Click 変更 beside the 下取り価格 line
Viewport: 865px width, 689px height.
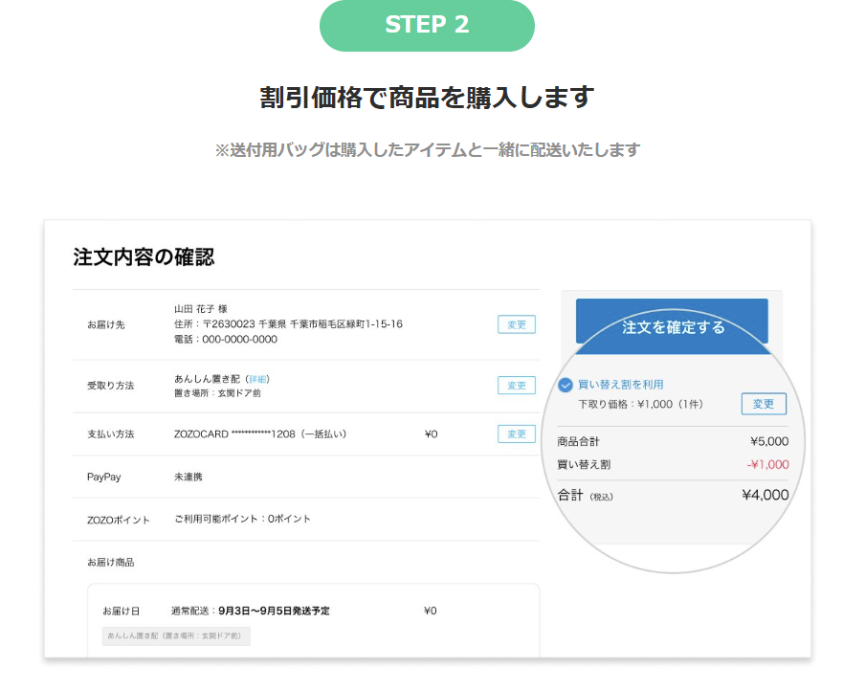(763, 404)
